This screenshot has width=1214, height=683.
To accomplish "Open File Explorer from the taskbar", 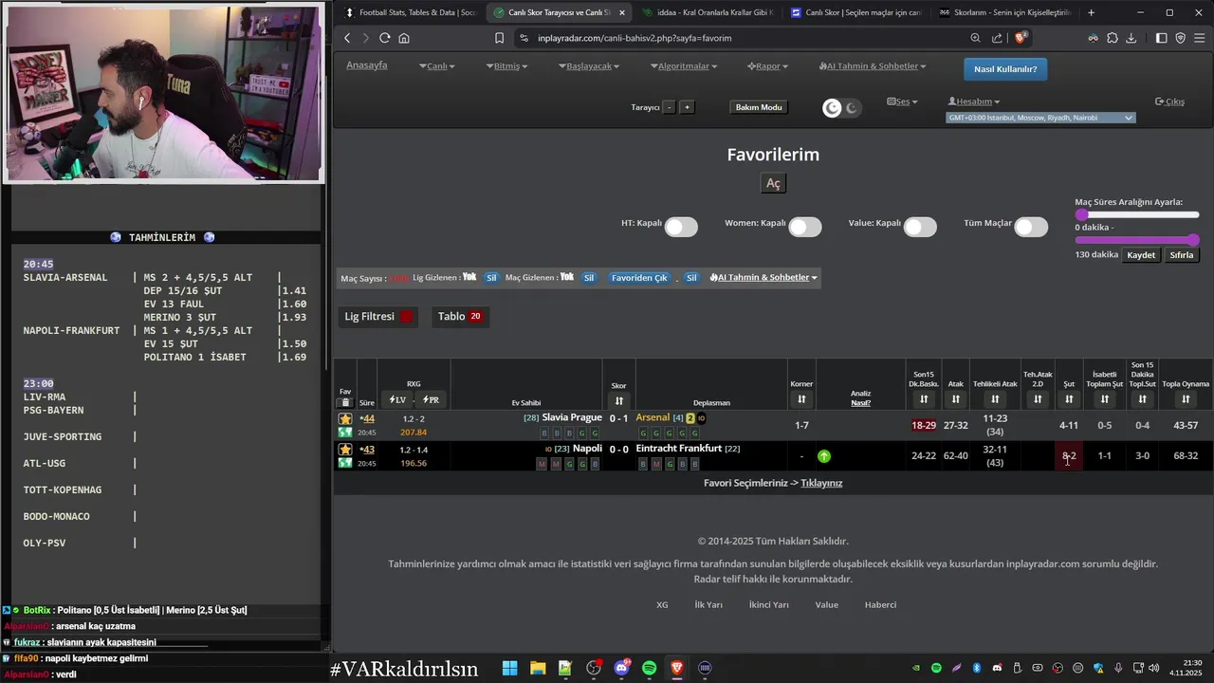I will coord(538,668).
